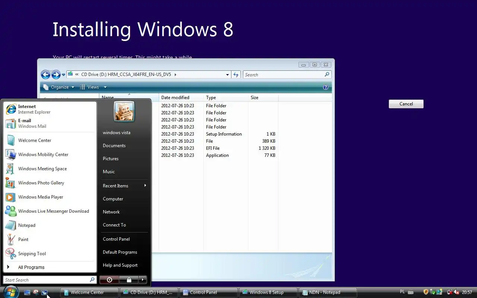Switch to Windows 8 Setup taskbar button

coord(268,292)
